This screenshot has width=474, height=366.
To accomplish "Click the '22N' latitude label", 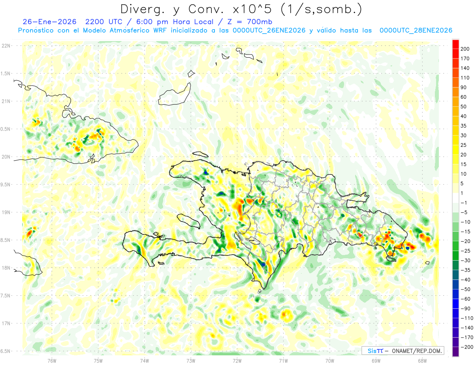I will point(6,46).
